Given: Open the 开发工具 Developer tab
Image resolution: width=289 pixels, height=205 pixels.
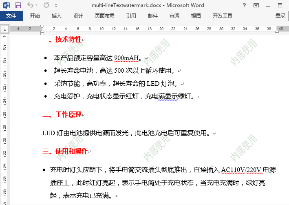Looking at the screenshot, I should pos(223,16).
